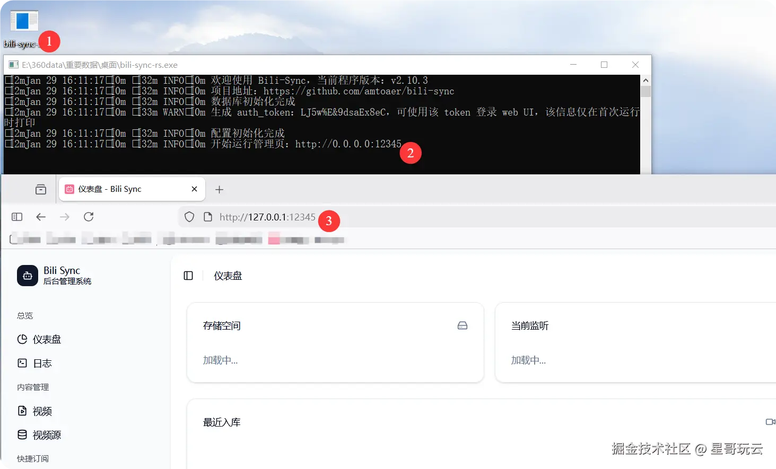Click 加载中... text in the 当前监听 card
The height and width of the screenshot is (469, 776).
(528, 360)
